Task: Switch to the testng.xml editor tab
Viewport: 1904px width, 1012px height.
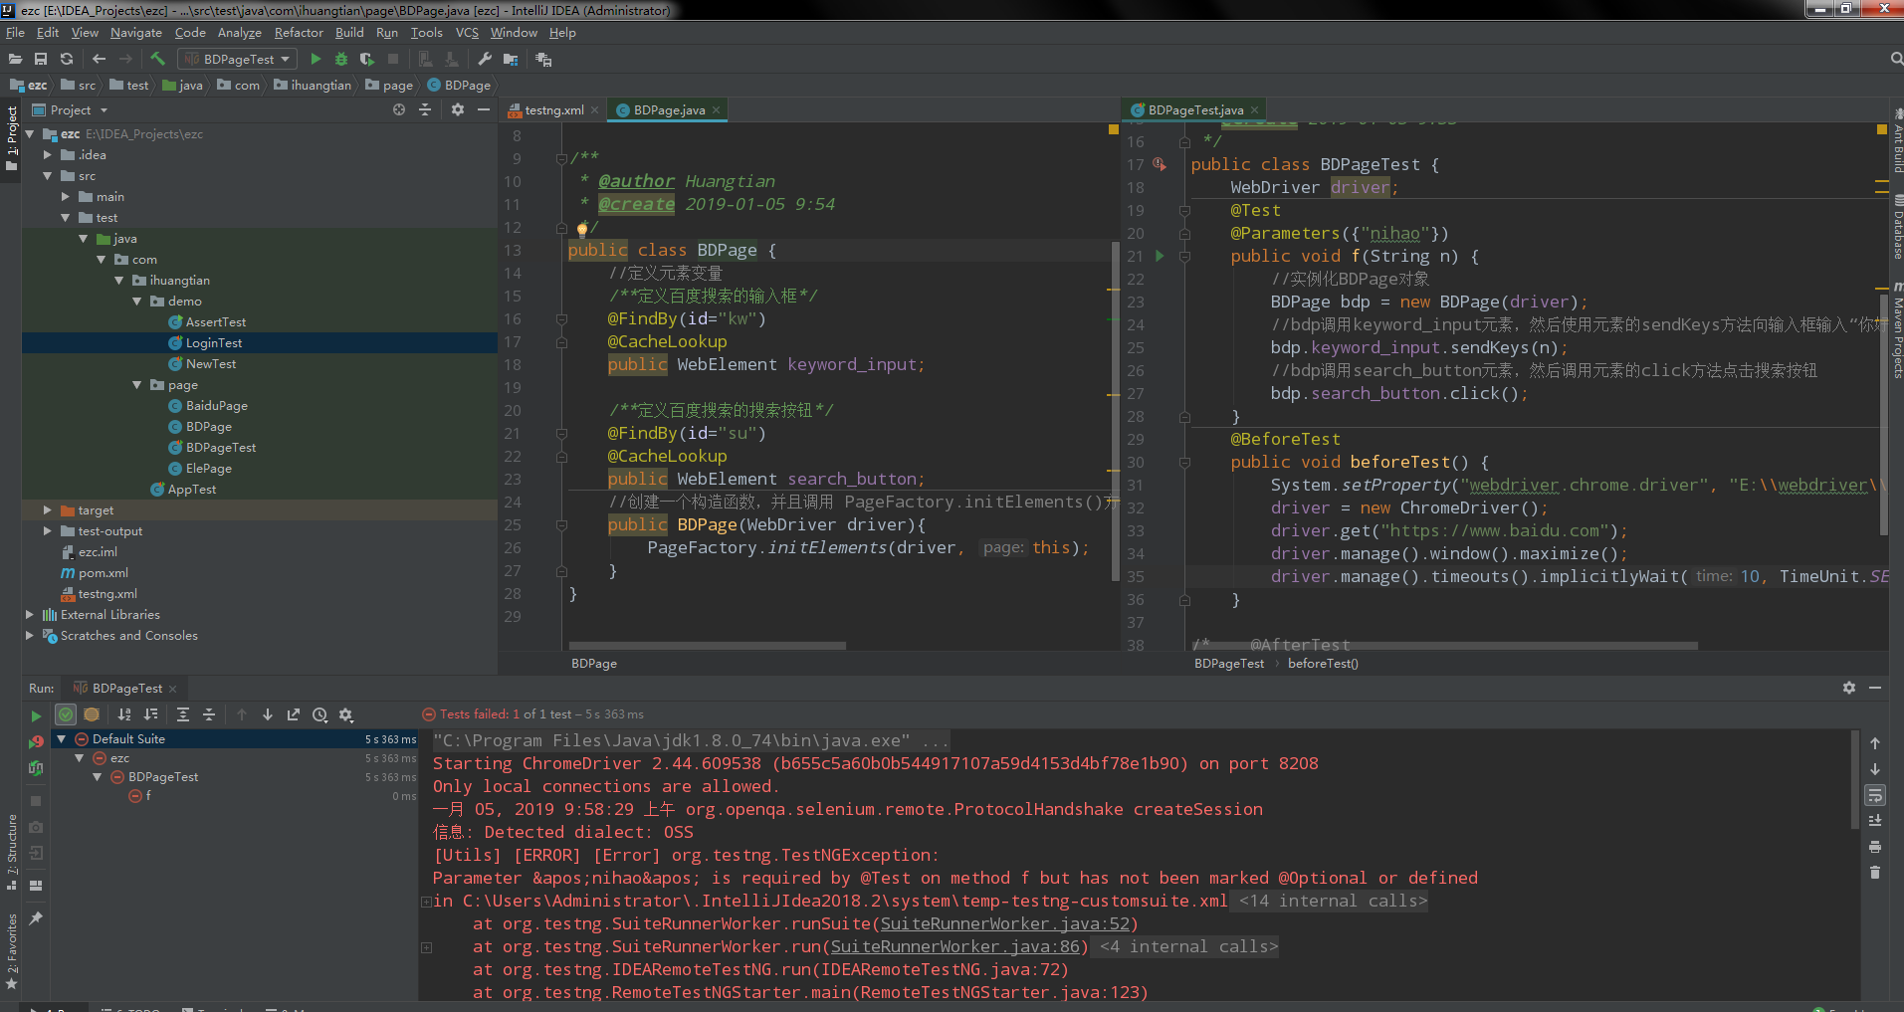Action: tap(553, 110)
